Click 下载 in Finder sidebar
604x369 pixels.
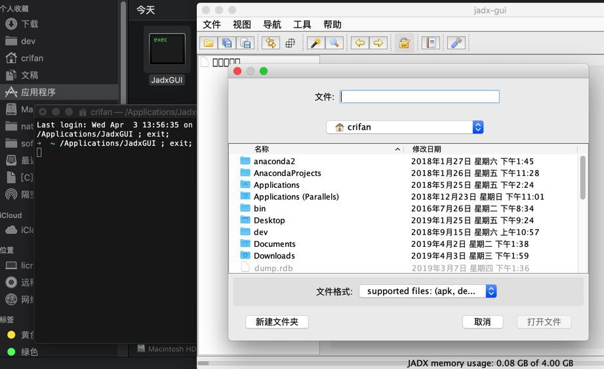(x=30, y=24)
